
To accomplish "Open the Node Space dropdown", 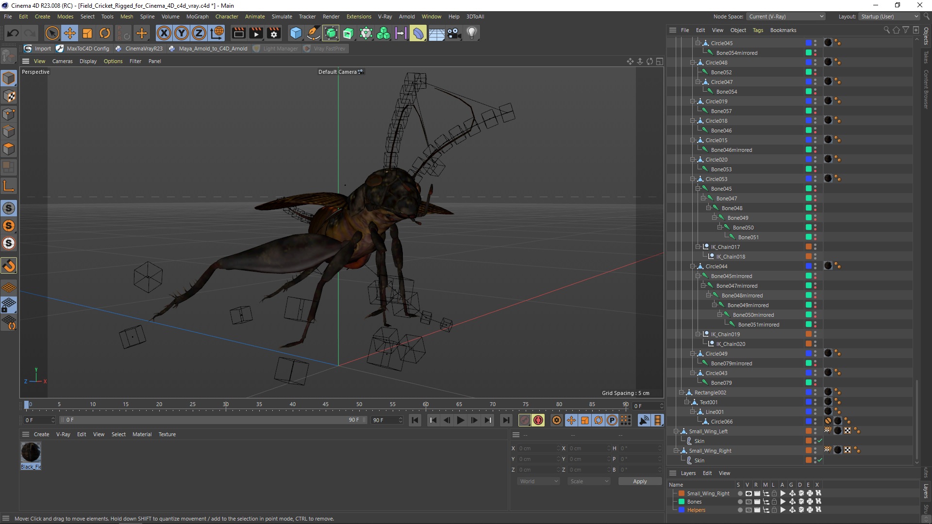I will 785,16.
